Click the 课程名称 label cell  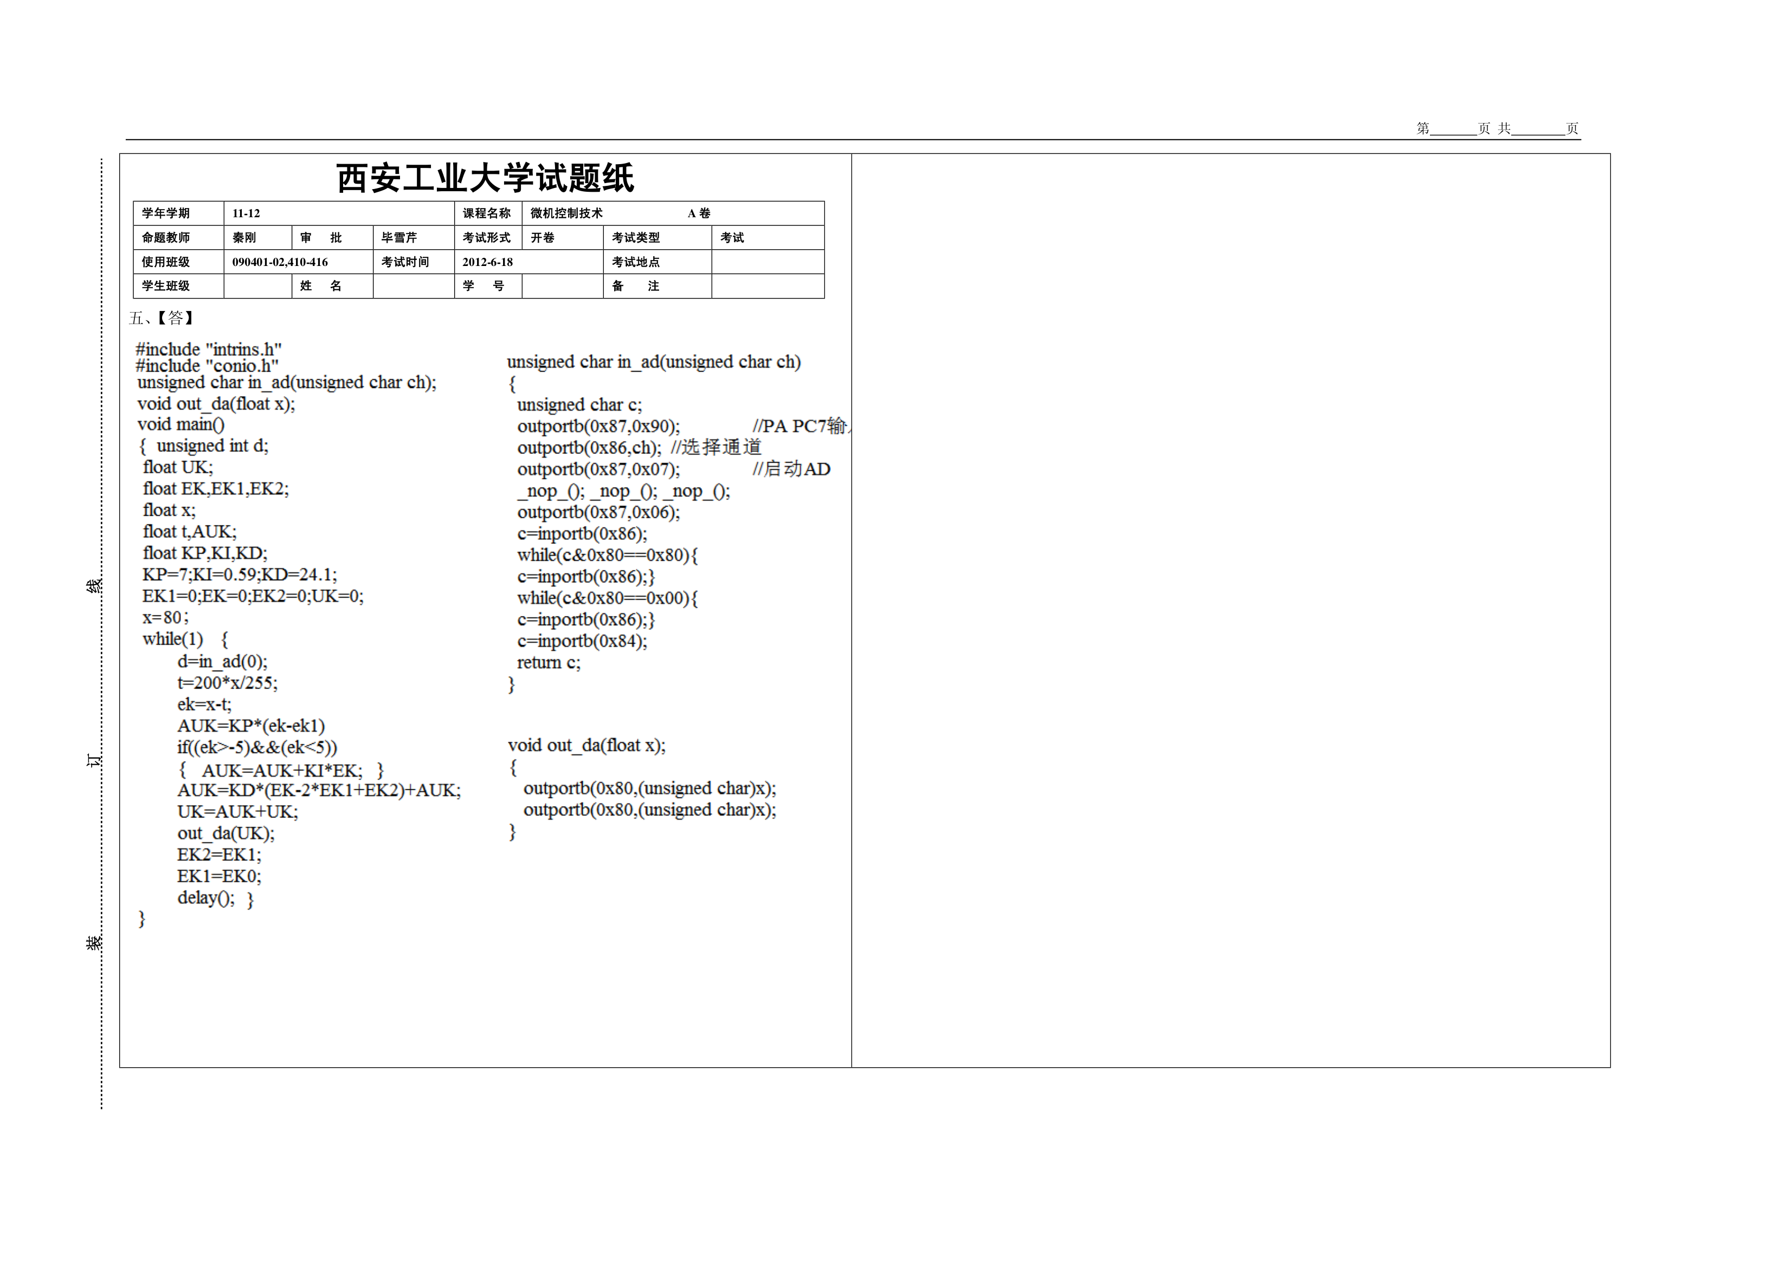[488, 213]
